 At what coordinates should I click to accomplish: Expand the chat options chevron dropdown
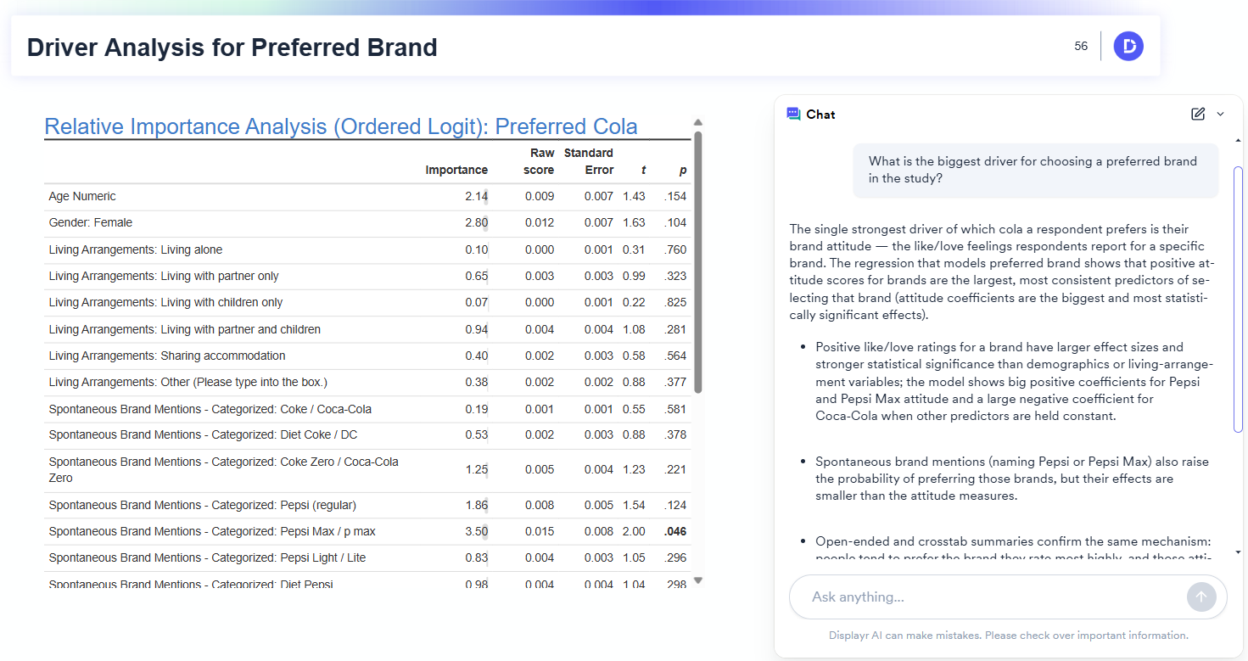point(1221,114)
